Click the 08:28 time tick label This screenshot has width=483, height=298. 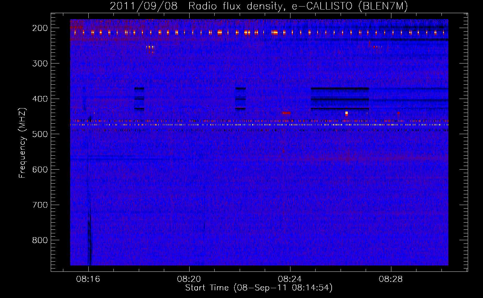click(391, 279)
